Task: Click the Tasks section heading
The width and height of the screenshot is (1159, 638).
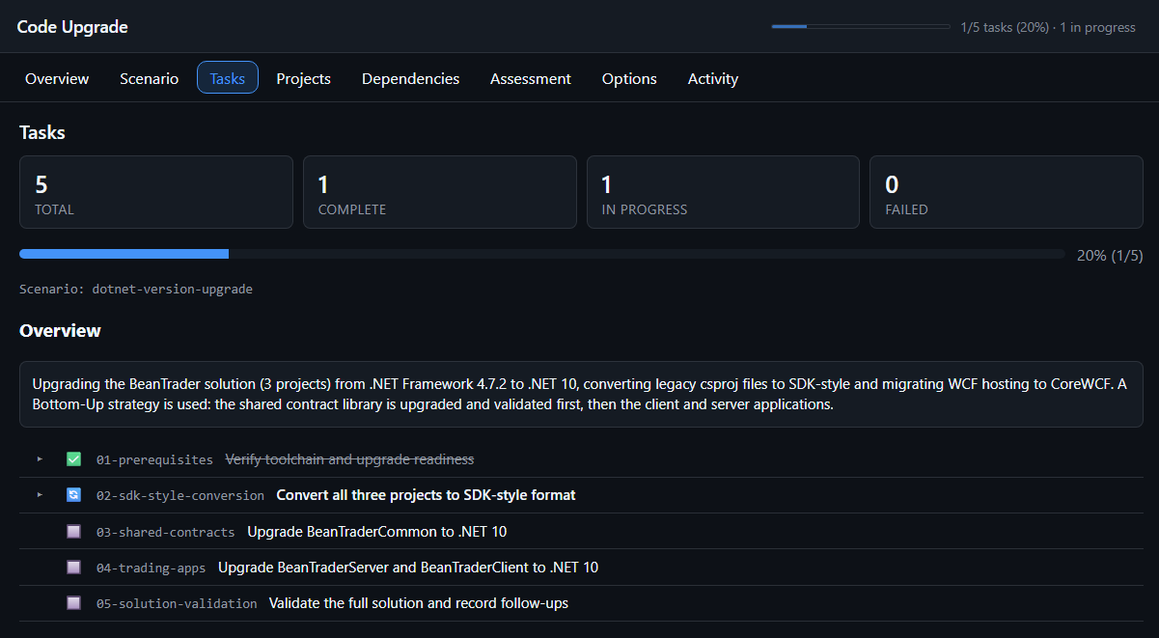Action: (42, 132)
